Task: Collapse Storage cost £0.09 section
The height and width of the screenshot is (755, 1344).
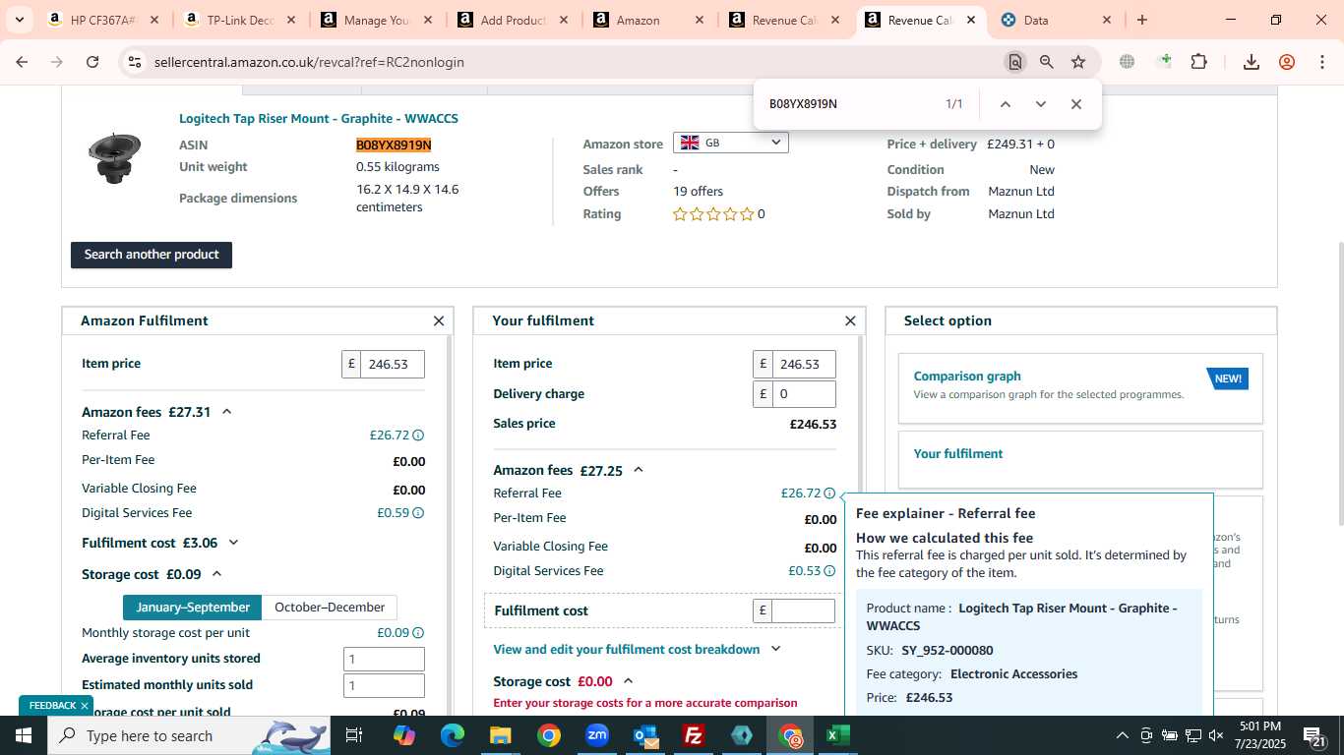Action: [217, 574]
